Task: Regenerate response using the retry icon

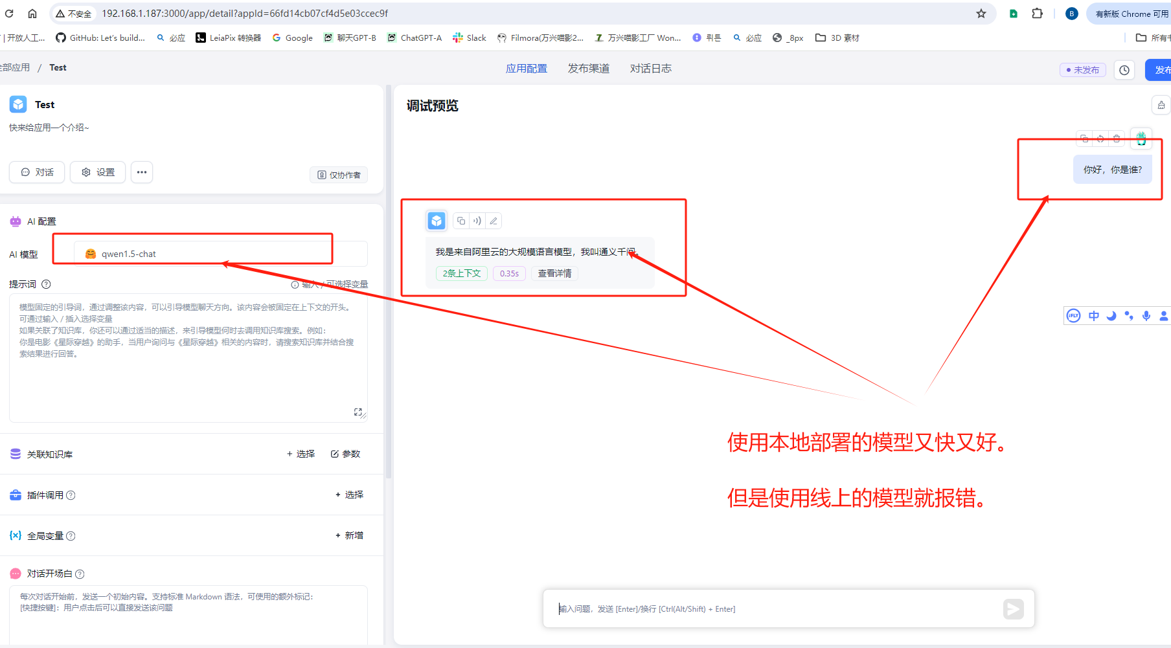Action: 1100,139
